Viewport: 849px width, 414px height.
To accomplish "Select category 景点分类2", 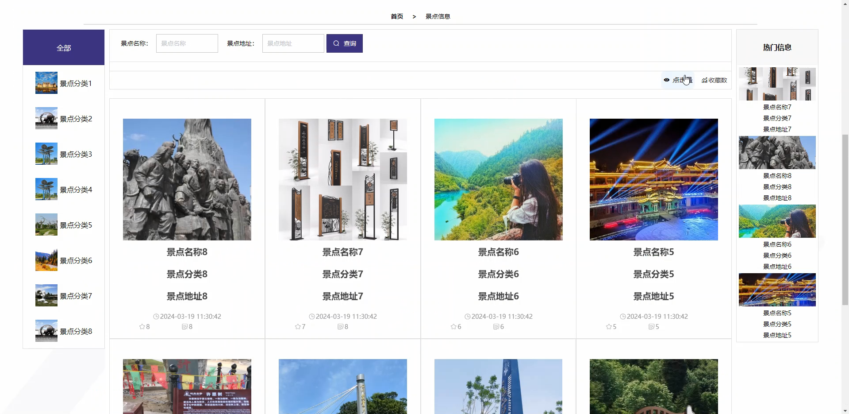I will click(x=64, y=119).
